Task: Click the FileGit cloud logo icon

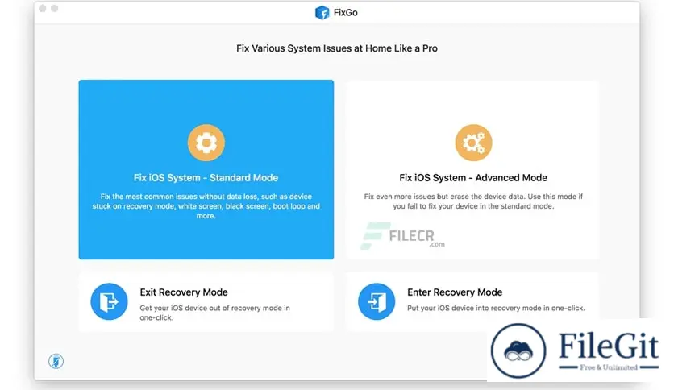Action: [518, 351]
